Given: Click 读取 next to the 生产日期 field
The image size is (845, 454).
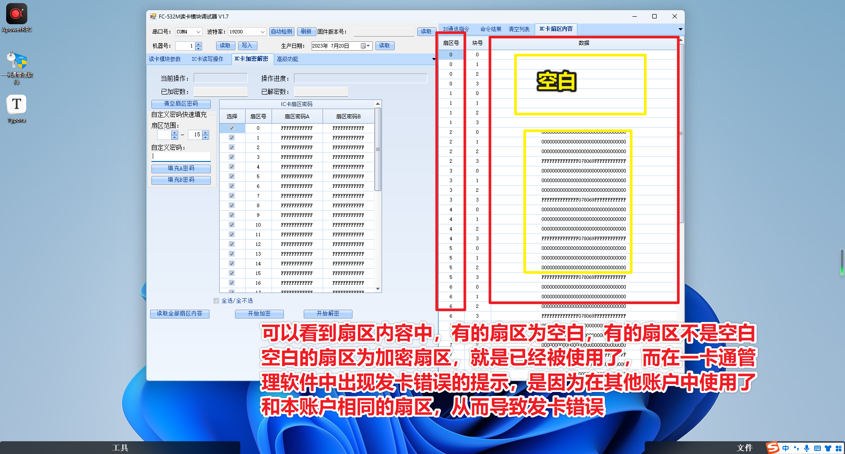Looking at the screenshot, I should click(x=385, y=46).
